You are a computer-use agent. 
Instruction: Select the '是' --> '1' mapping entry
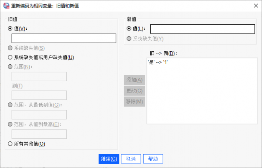point(158,62)
